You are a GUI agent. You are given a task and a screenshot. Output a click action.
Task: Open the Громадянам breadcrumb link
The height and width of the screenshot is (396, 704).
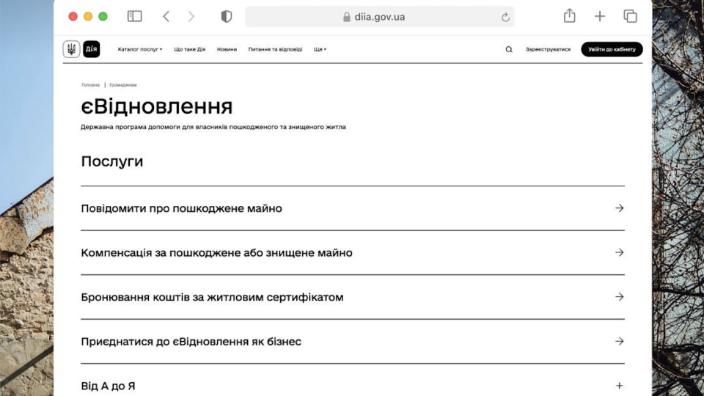(123, 85)
